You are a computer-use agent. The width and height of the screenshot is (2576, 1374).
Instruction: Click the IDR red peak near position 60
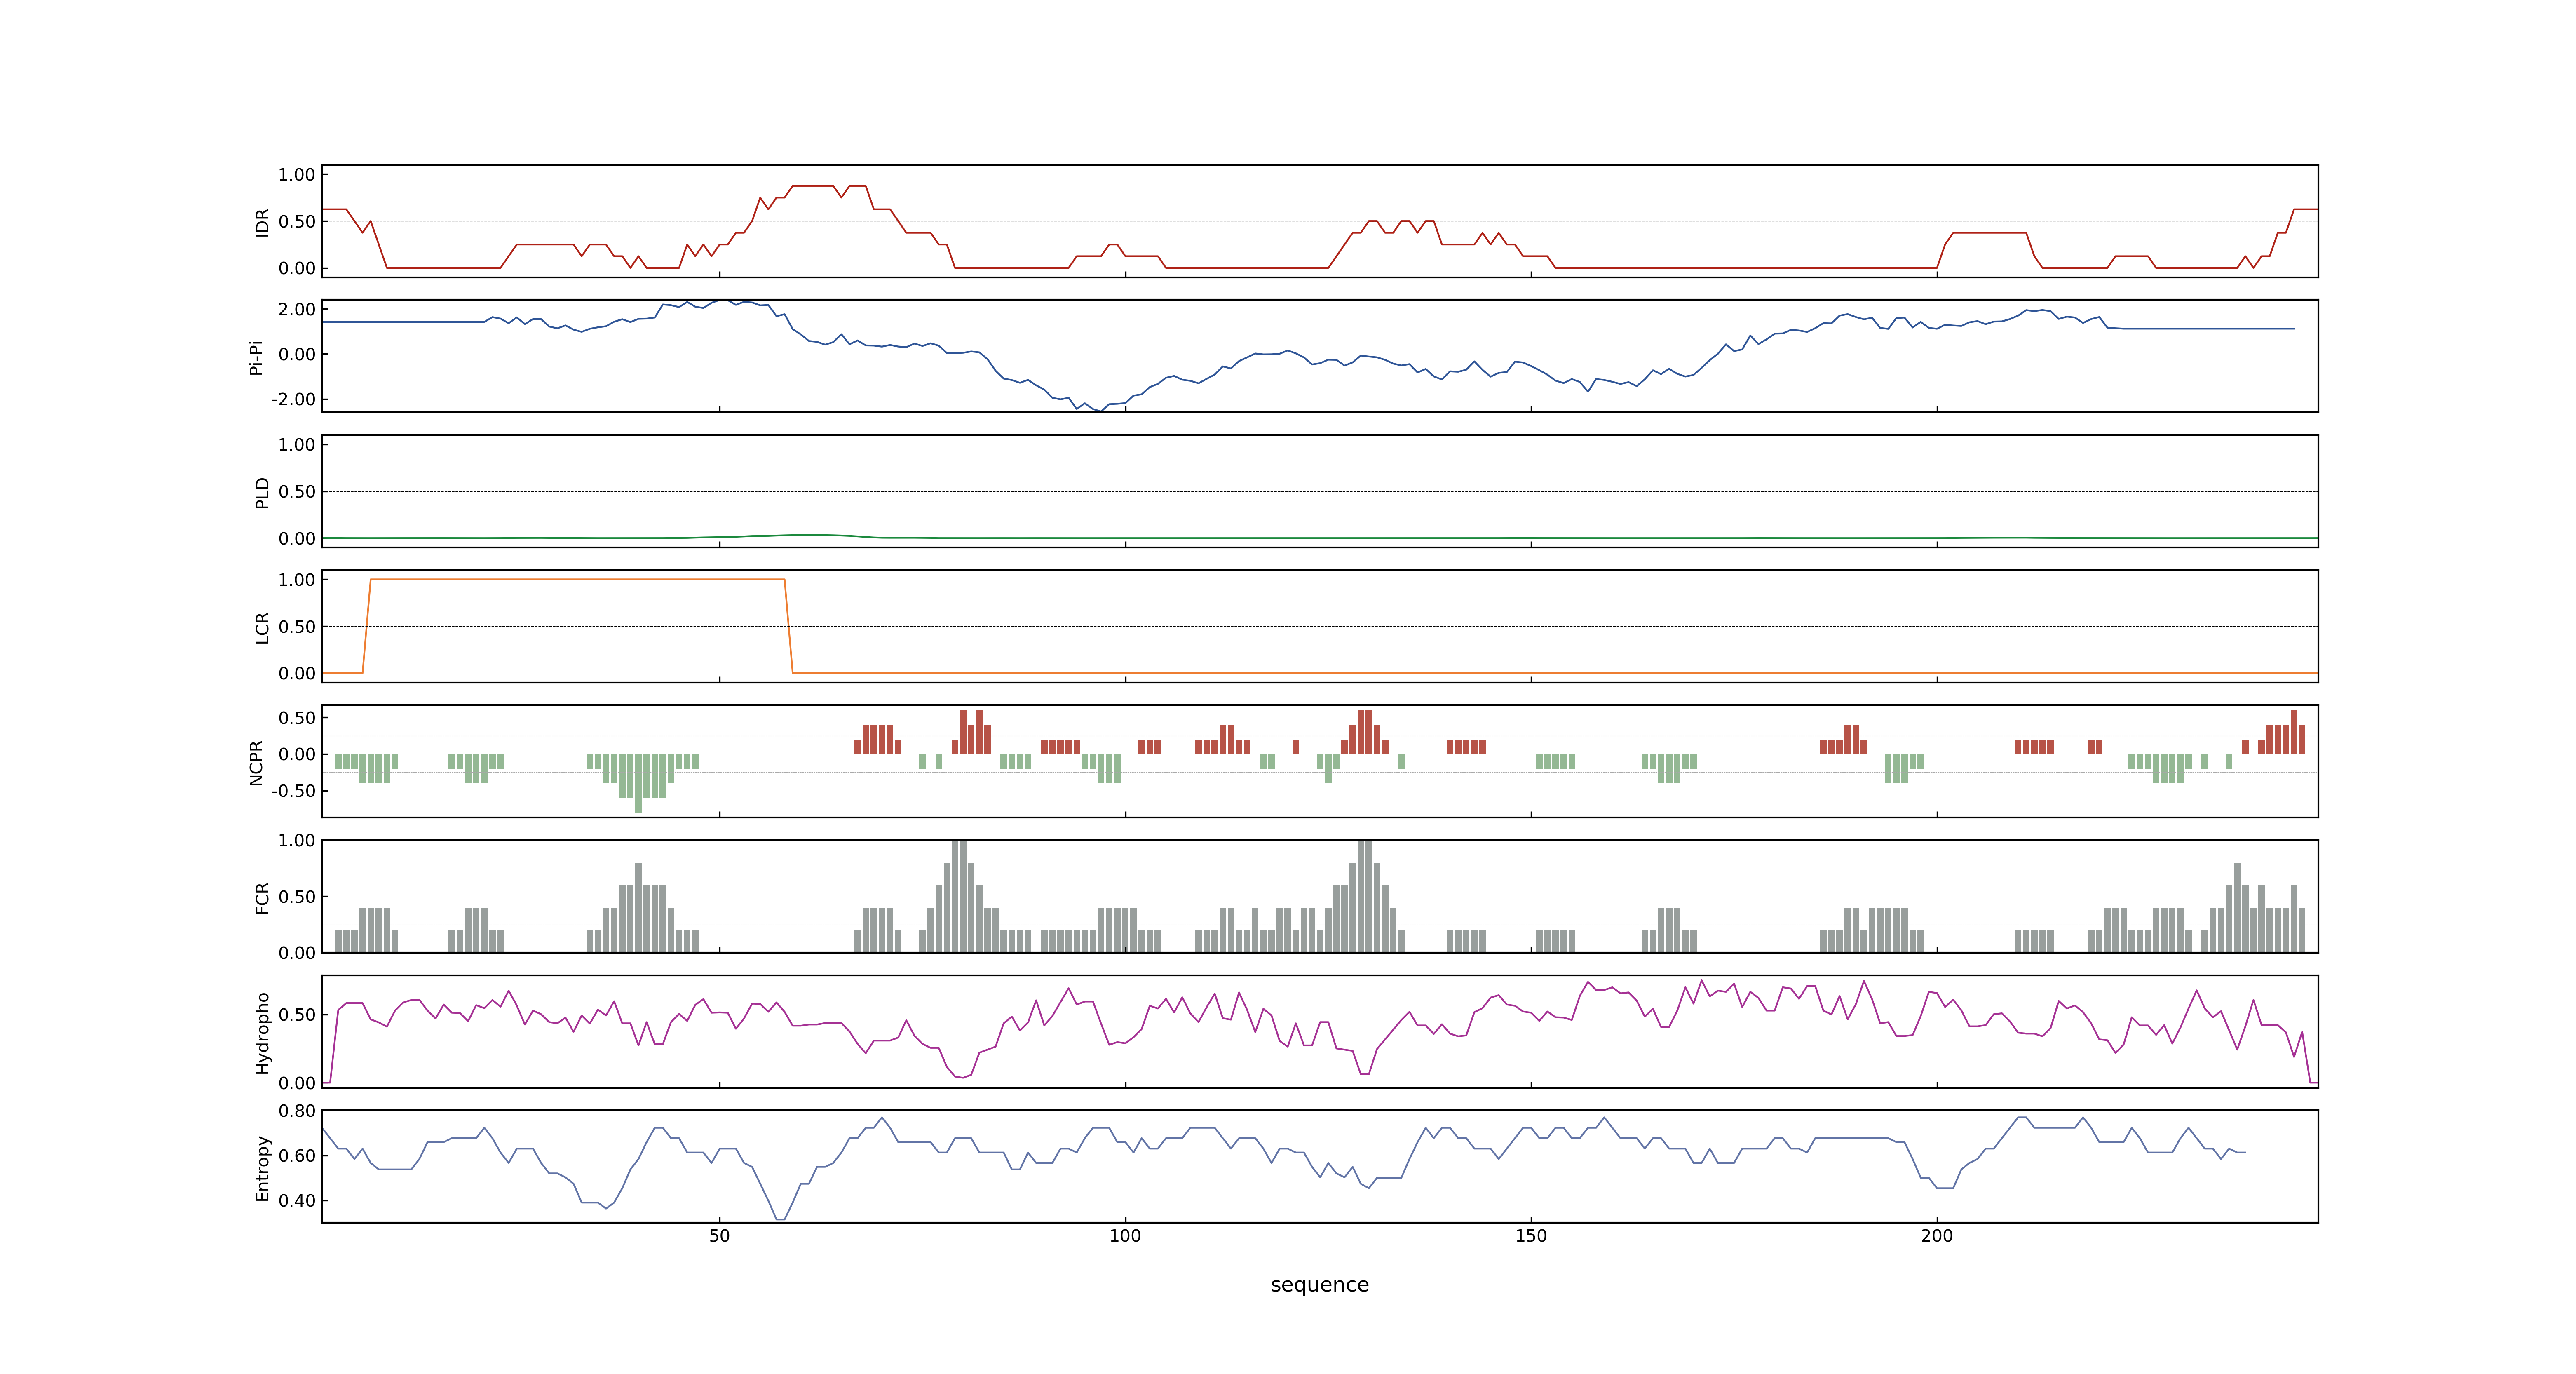pyautogui.click(x=812, y=186)
